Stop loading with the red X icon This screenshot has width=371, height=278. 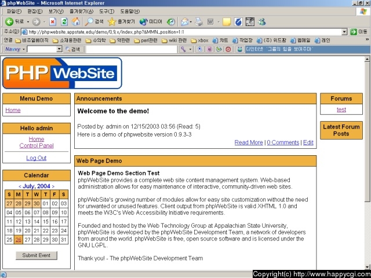pos(53,22)
